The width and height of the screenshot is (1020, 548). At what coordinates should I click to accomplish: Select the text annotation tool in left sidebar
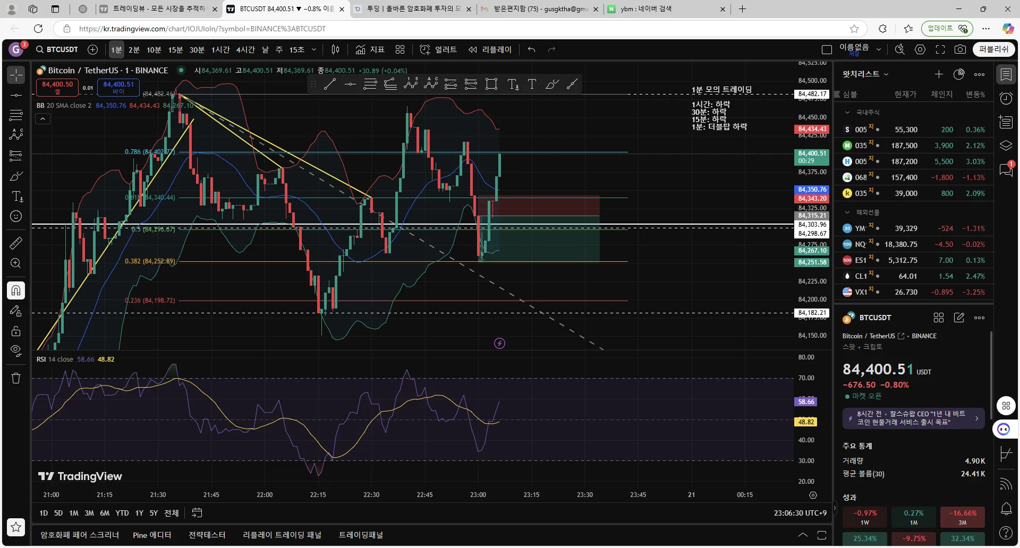click(x=16, y=196)
